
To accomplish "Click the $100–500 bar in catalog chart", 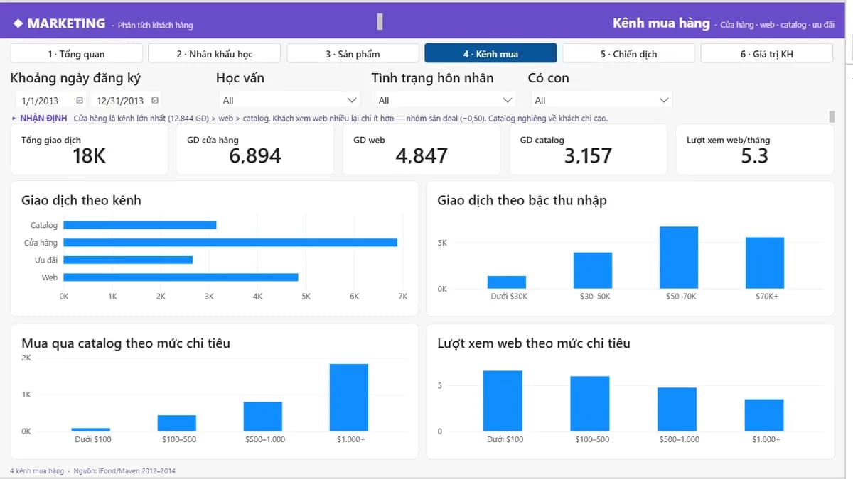I will 177,424.
